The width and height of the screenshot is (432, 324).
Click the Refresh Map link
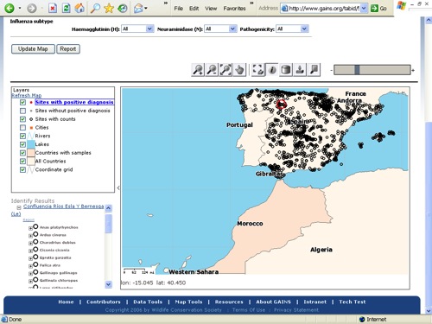27,95
